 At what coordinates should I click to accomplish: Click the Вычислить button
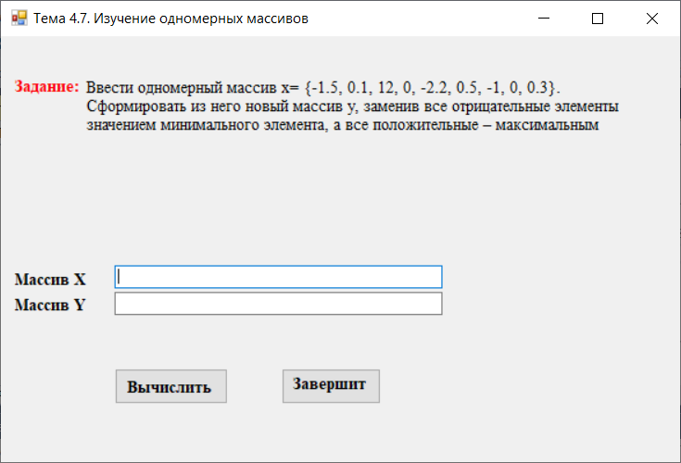[x=171, y=386]
